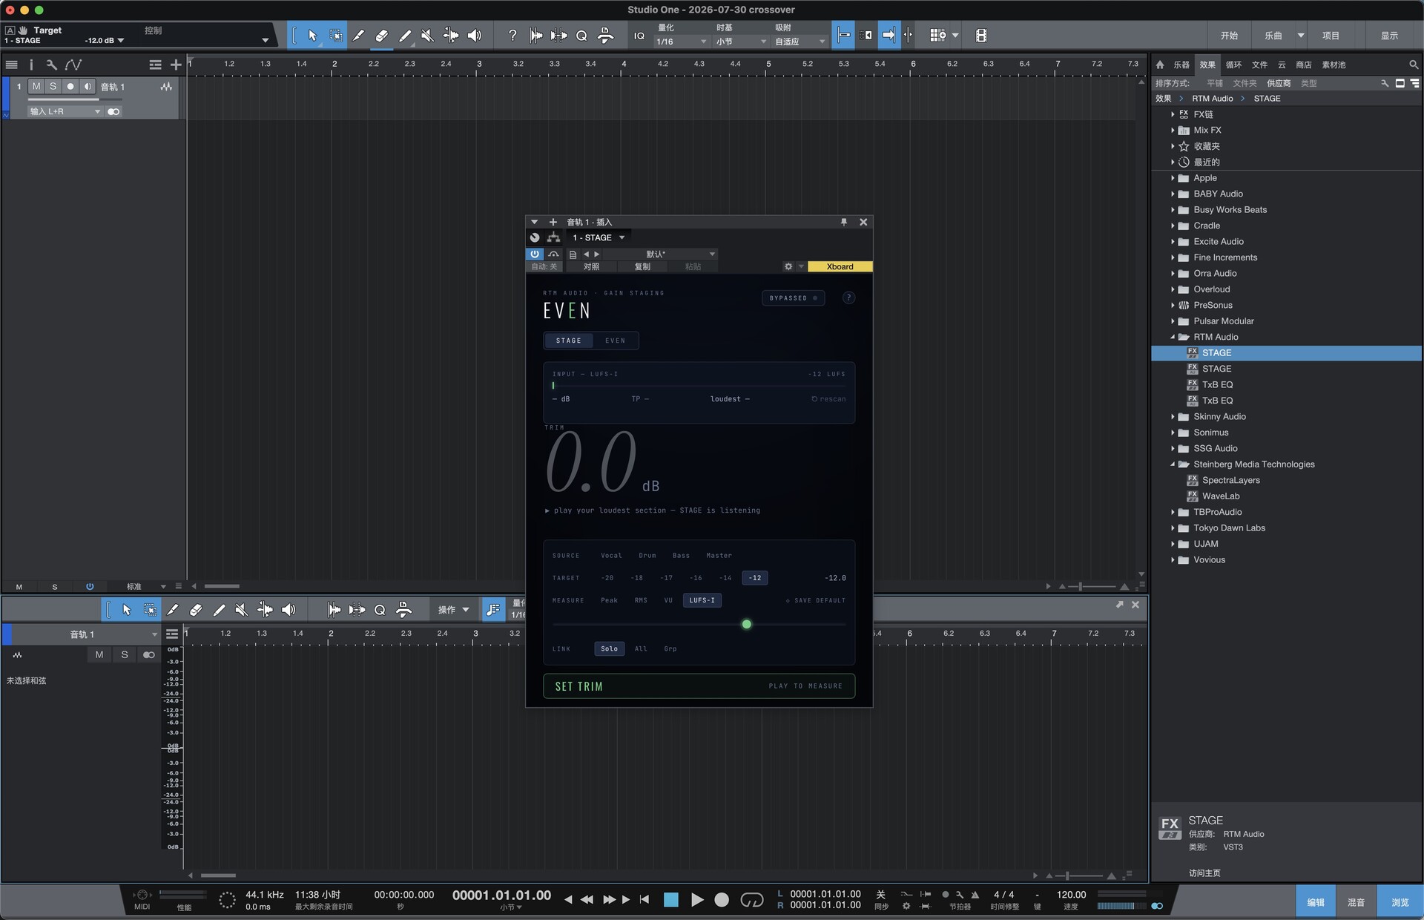Open the plugin gear settings icon
This screenshot has width=1424, height=920.
pos(788,266)
